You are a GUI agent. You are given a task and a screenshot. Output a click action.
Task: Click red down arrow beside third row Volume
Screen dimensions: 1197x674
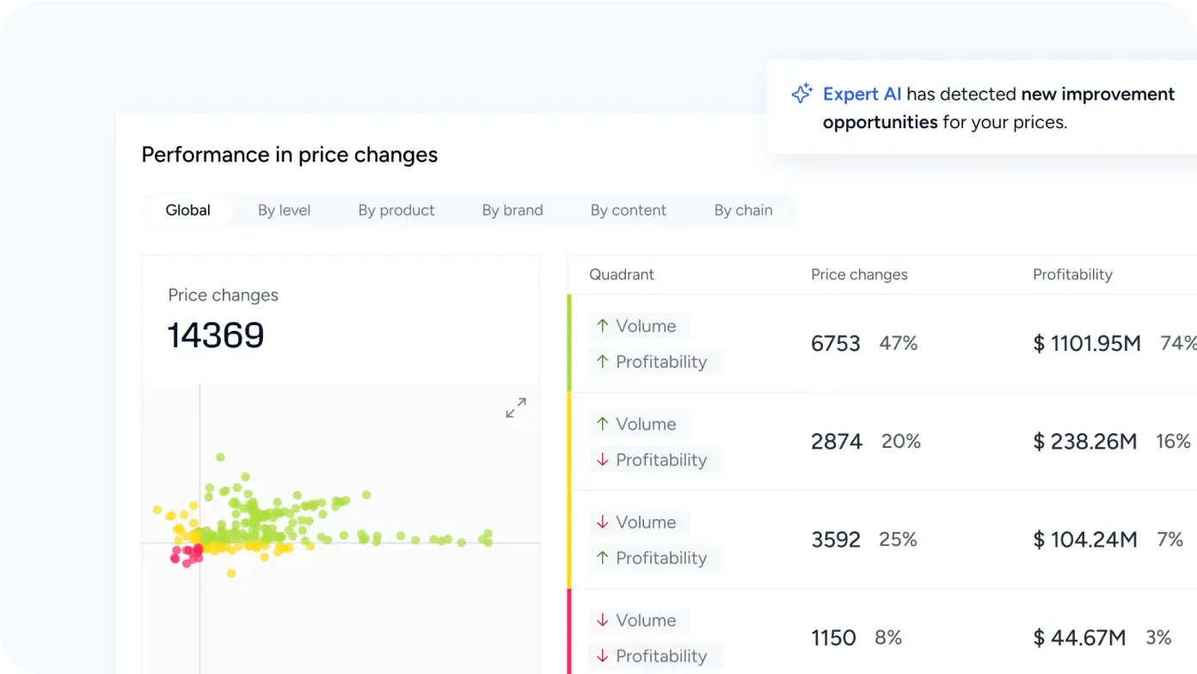coord(602,522)
